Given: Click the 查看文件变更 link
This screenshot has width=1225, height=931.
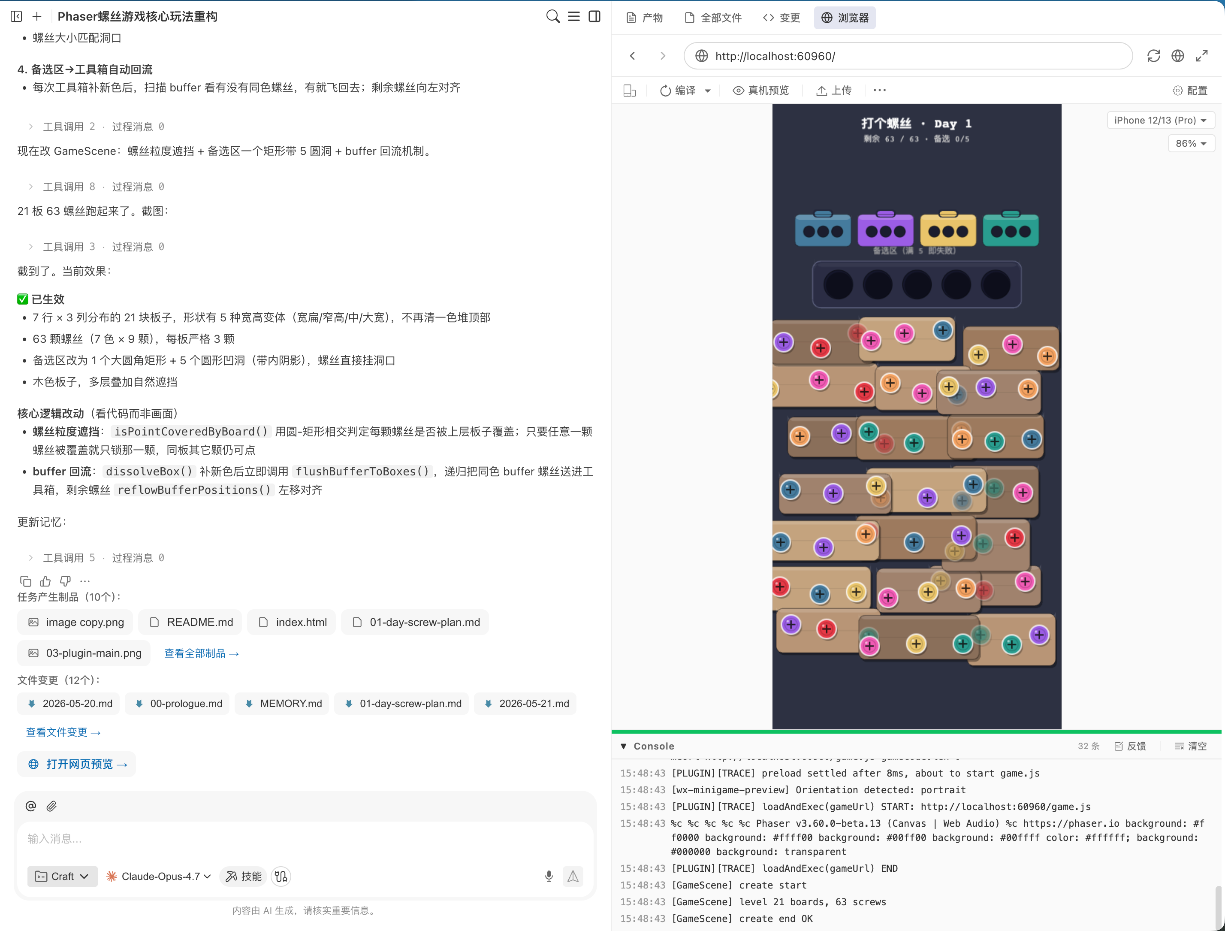Looking at the screenshot, I should pos(63,732).
